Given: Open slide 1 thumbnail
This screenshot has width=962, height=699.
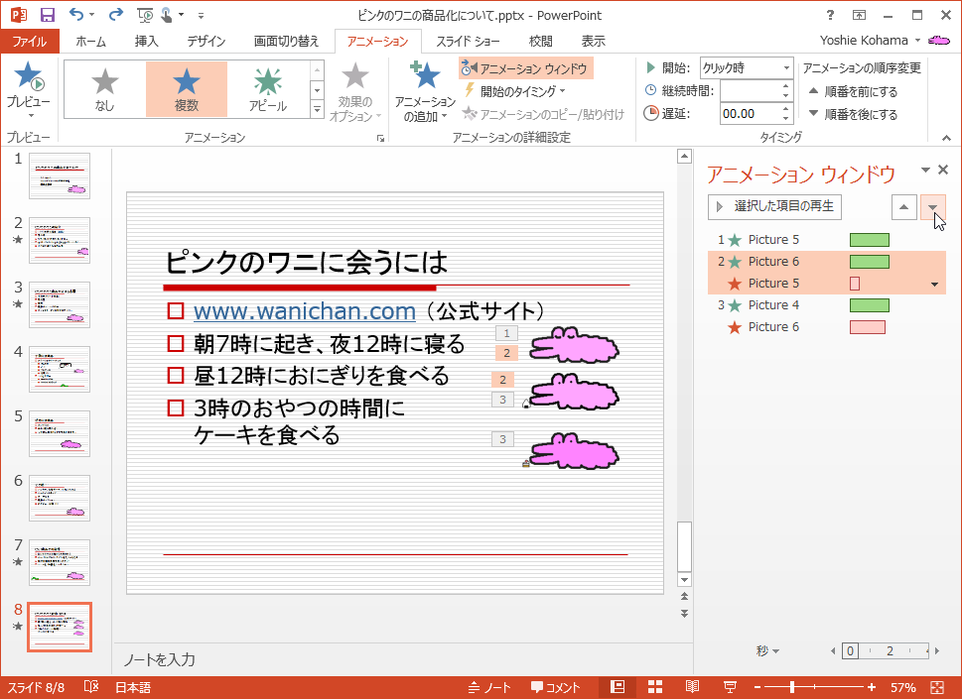Looking at the screenshot, I should (x=60, y=175).
